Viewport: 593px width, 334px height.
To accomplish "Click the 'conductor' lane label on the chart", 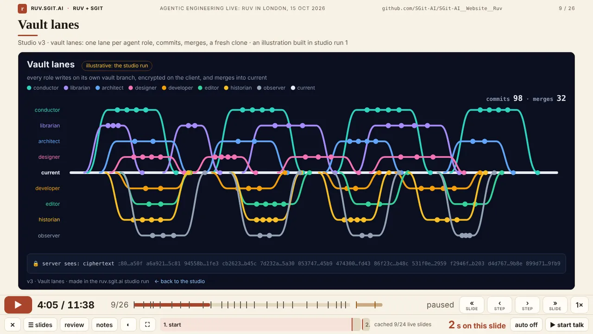I will click(47, 110).
